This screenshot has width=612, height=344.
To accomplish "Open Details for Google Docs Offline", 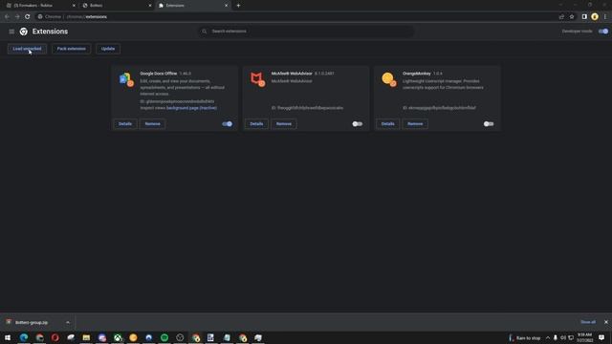I will click(x=125, y=124).
